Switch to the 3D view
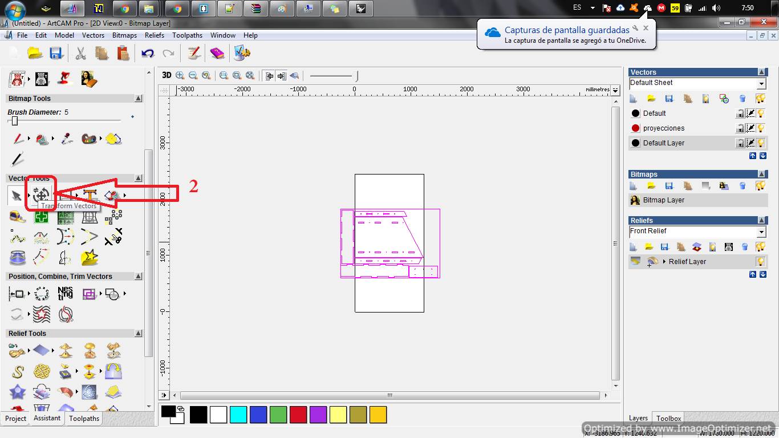This screenshot has height=438, width=779. point(167,75)
